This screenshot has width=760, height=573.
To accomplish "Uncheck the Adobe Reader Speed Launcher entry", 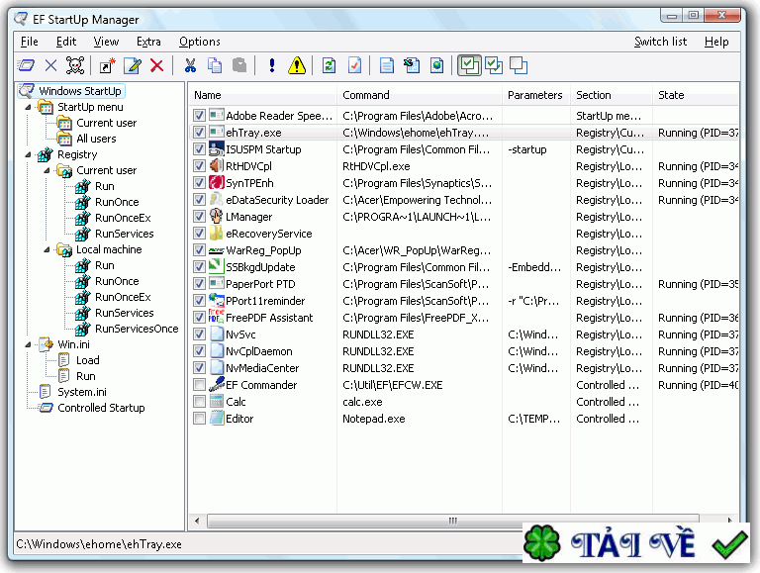I will point(200,116).
